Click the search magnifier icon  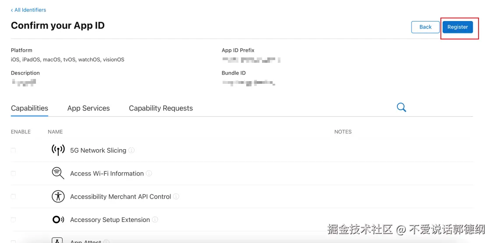tap(401, 107)
